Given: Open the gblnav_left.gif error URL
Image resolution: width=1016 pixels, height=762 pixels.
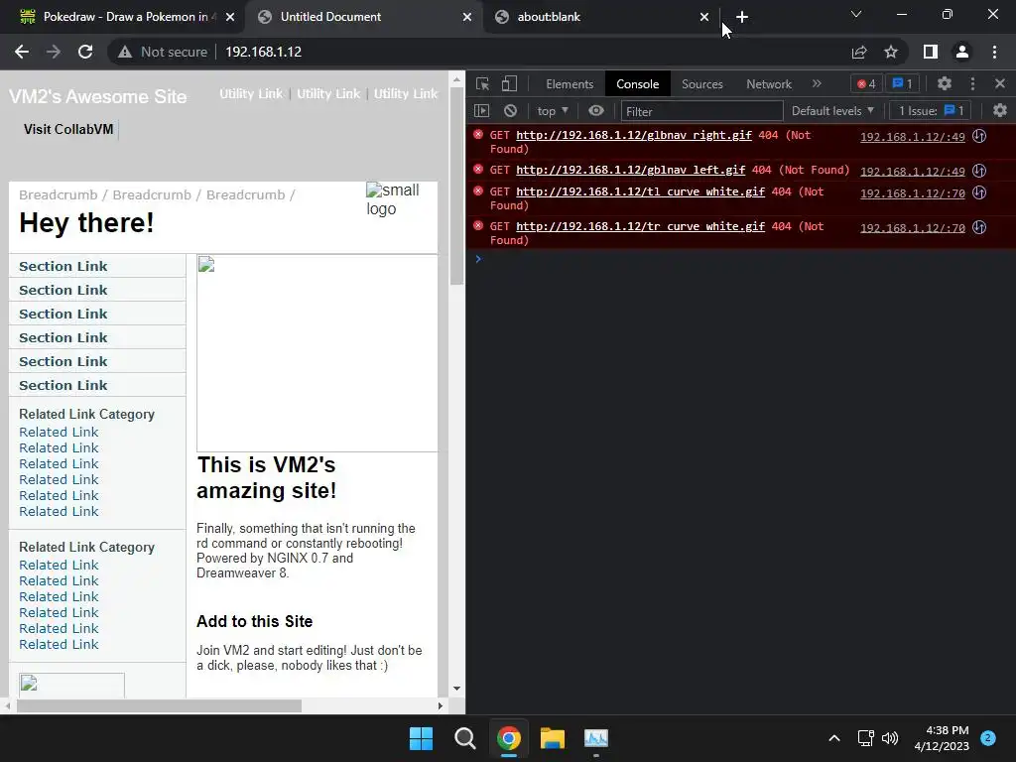Looking at the screenshot, I should click(630, 170).
